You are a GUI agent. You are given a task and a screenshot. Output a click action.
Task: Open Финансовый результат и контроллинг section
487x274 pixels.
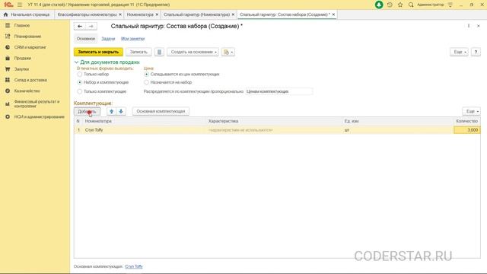(x=37, y=104)
